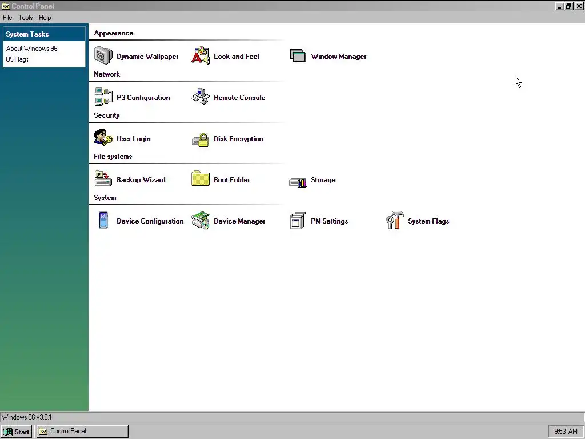Click the Device Configuration label

coord(150,221)
